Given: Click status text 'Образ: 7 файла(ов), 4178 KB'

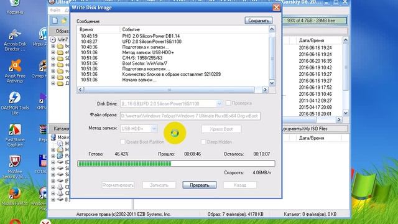Looking at the screenshot, I should click(235, 214).
